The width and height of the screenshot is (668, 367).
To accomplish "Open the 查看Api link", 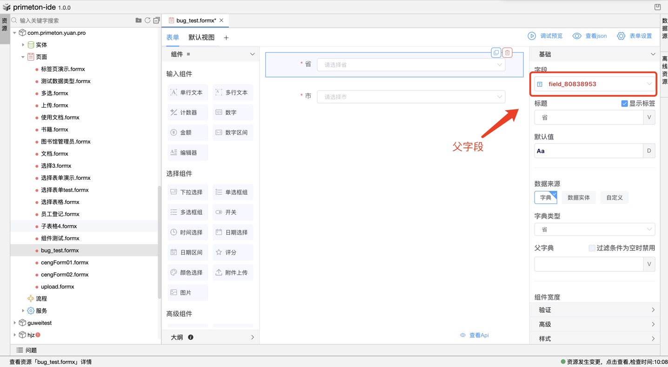I will click(479, 335).
